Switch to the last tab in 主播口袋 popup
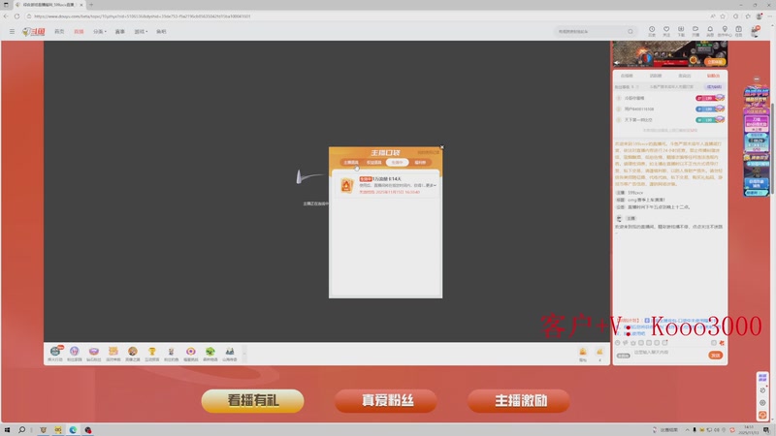776x436 pixels. pos(420,162)
